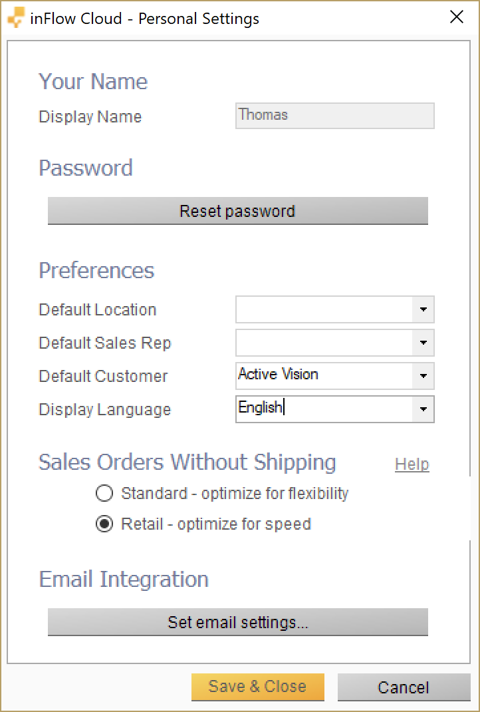480x712 pixels.
Task: Select the Standard radio button
Action: 104,493
